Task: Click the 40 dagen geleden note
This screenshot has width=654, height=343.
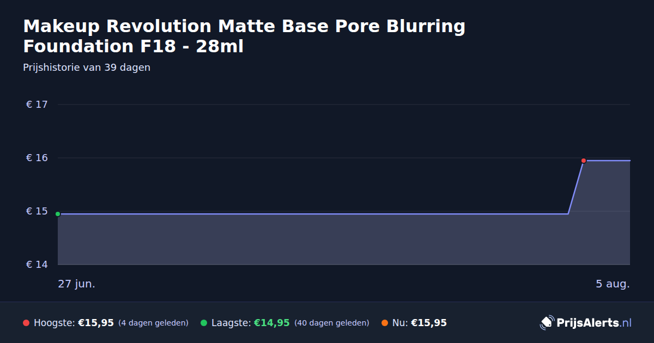Action: coord(331,323)
